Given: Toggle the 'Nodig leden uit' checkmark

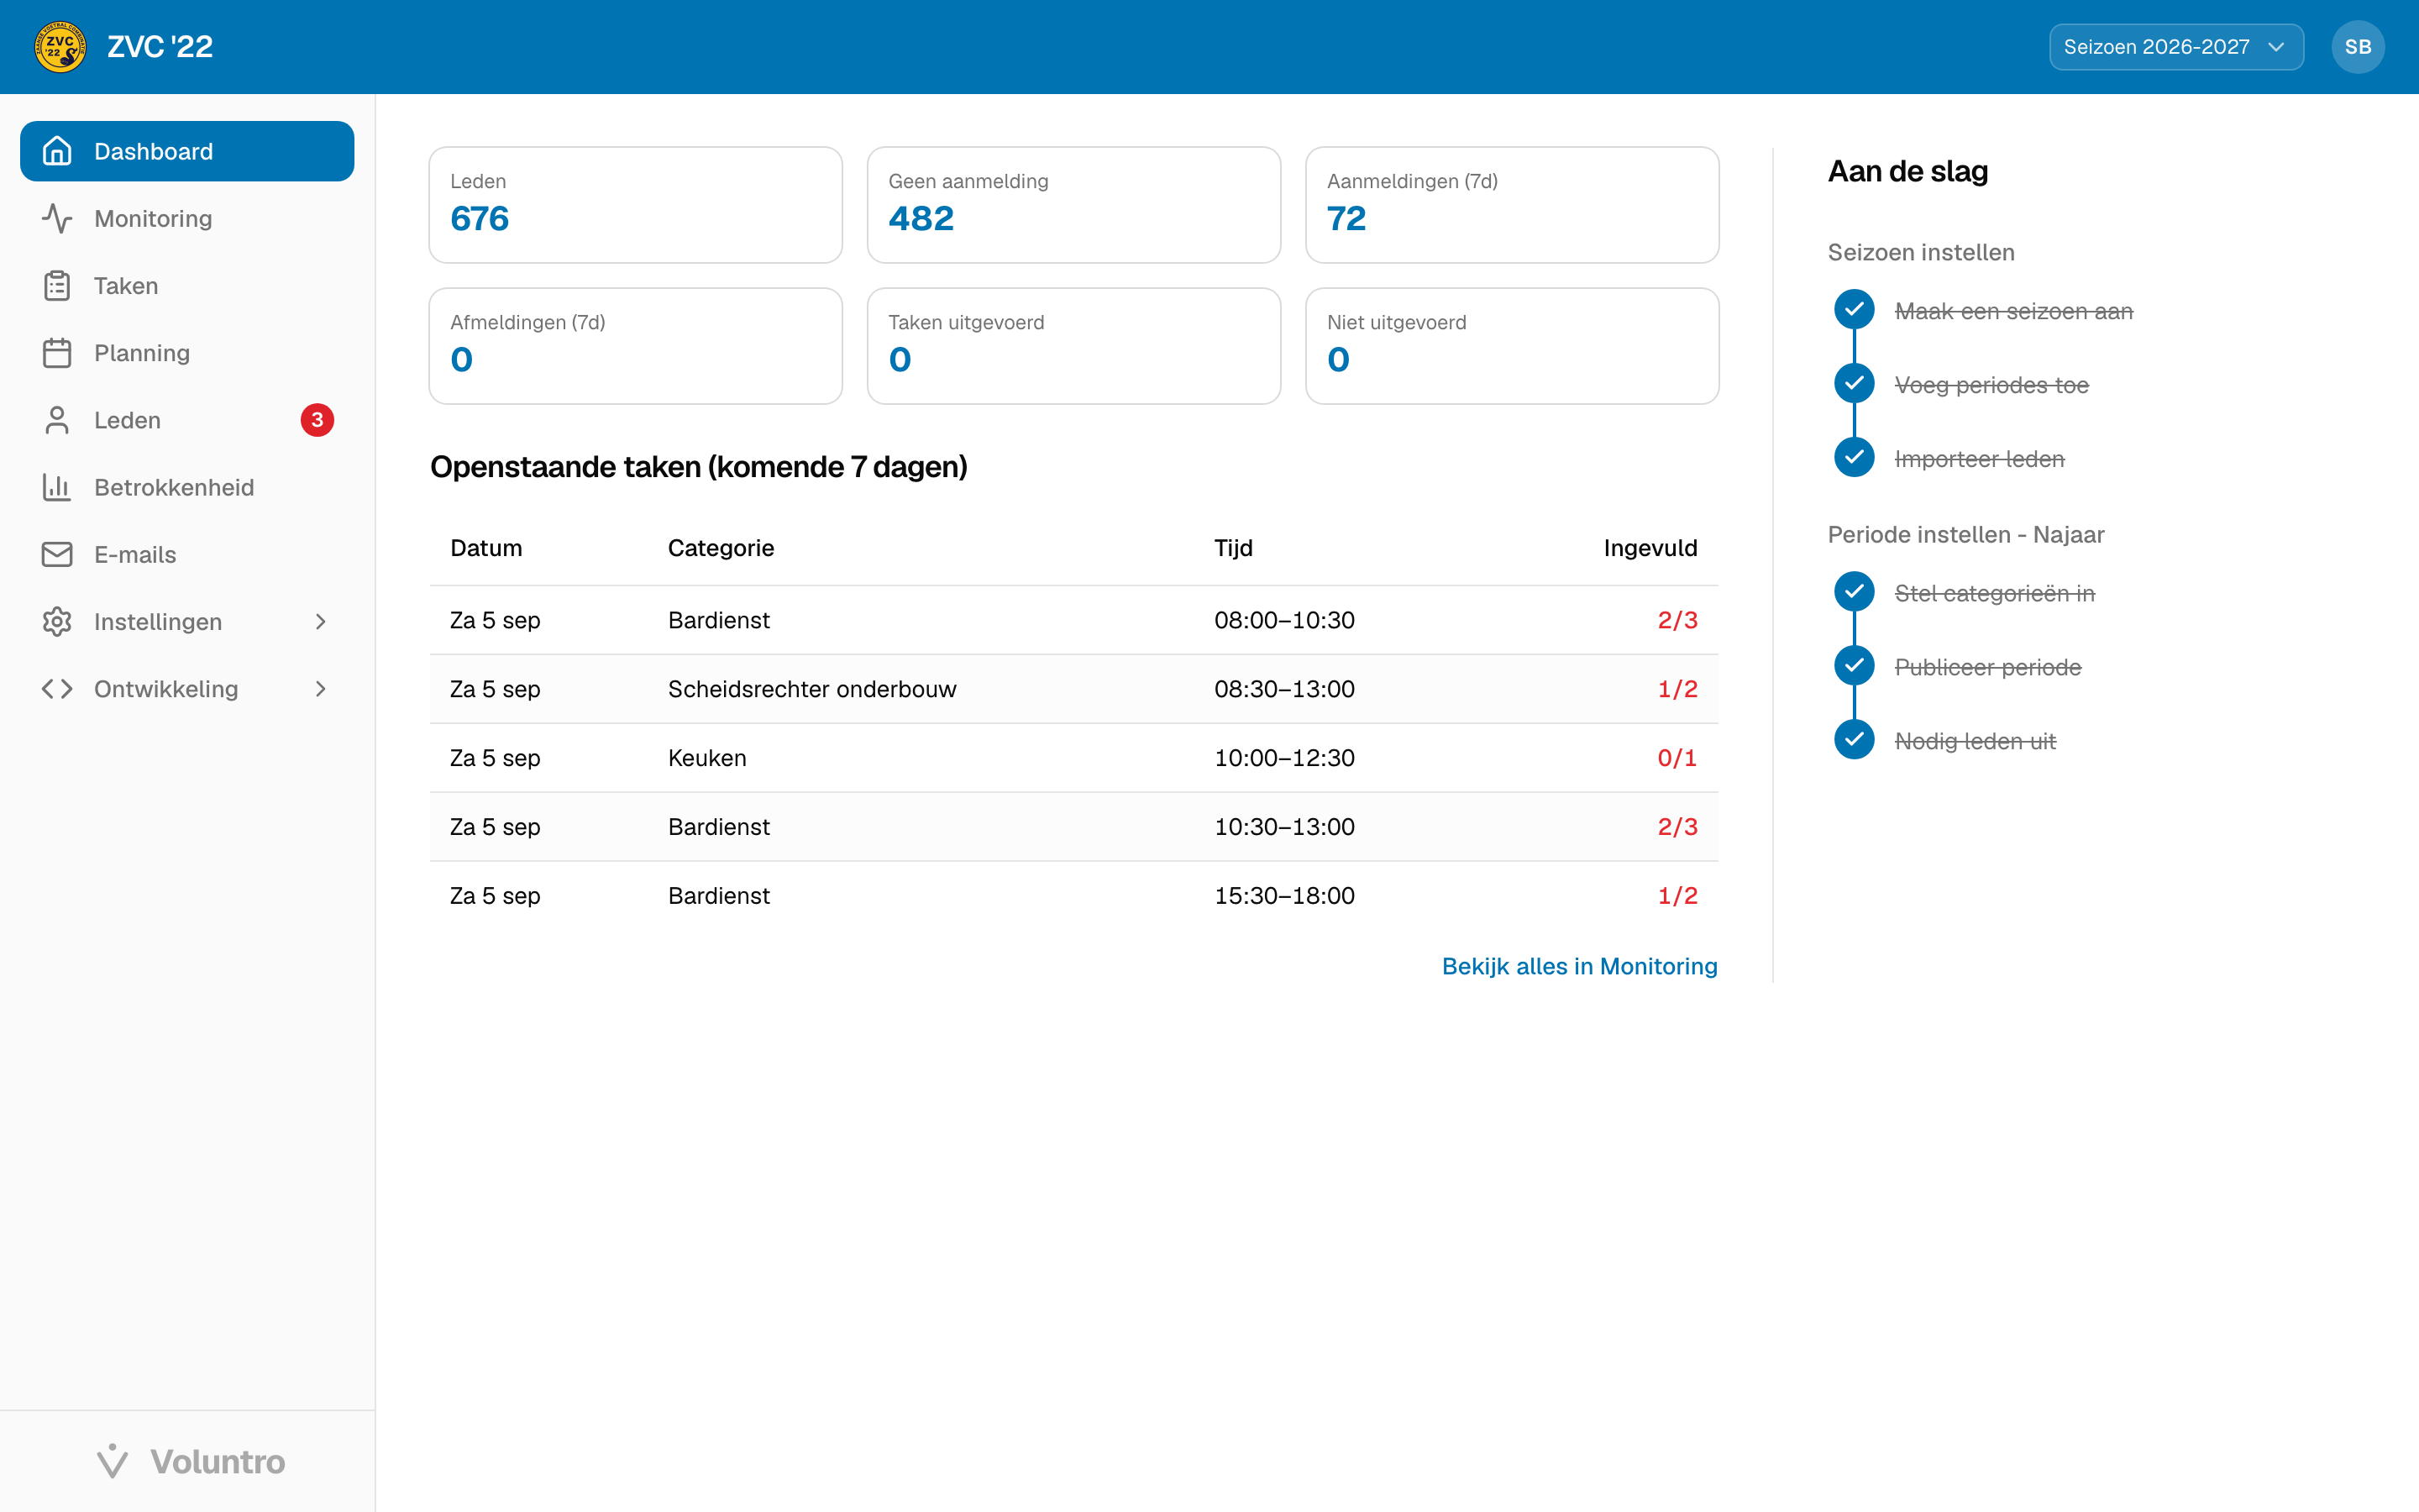Looking at the screenshot, I should (1853, 740).
